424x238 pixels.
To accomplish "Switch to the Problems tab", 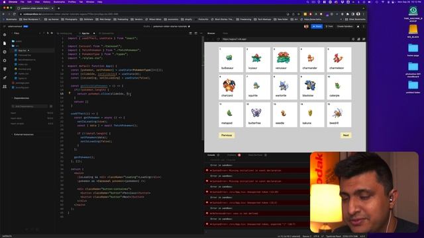I will 231,155.
